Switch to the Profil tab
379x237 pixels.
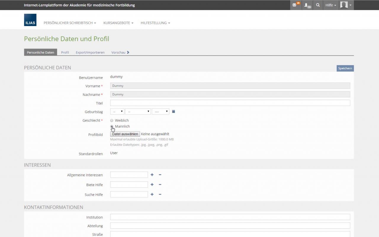pos(65,52)
